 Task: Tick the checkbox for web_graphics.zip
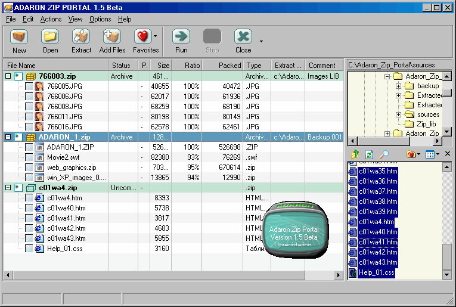29,168
